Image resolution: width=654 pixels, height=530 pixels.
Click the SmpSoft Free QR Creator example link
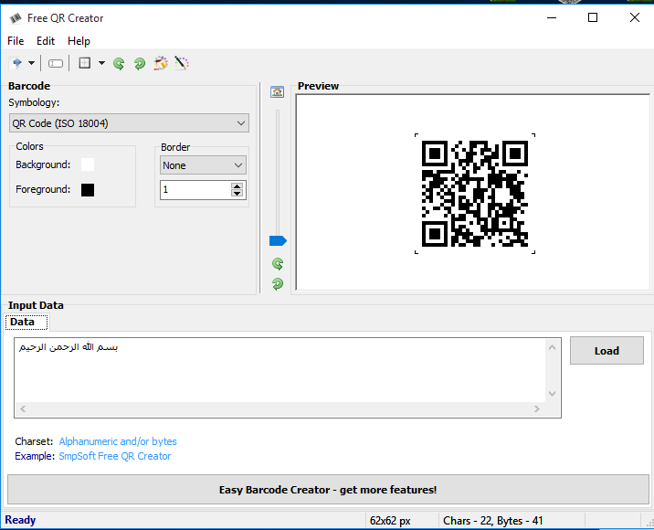[115, 456]
